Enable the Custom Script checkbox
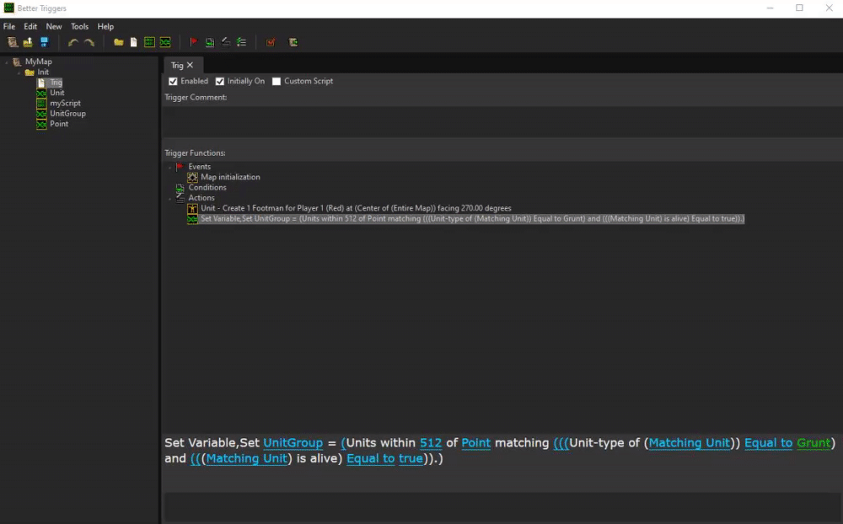The image size is (843, 524). (x=277, y=82)
